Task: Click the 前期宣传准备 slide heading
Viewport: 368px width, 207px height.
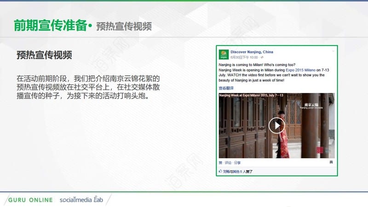Action: (51, 25)
